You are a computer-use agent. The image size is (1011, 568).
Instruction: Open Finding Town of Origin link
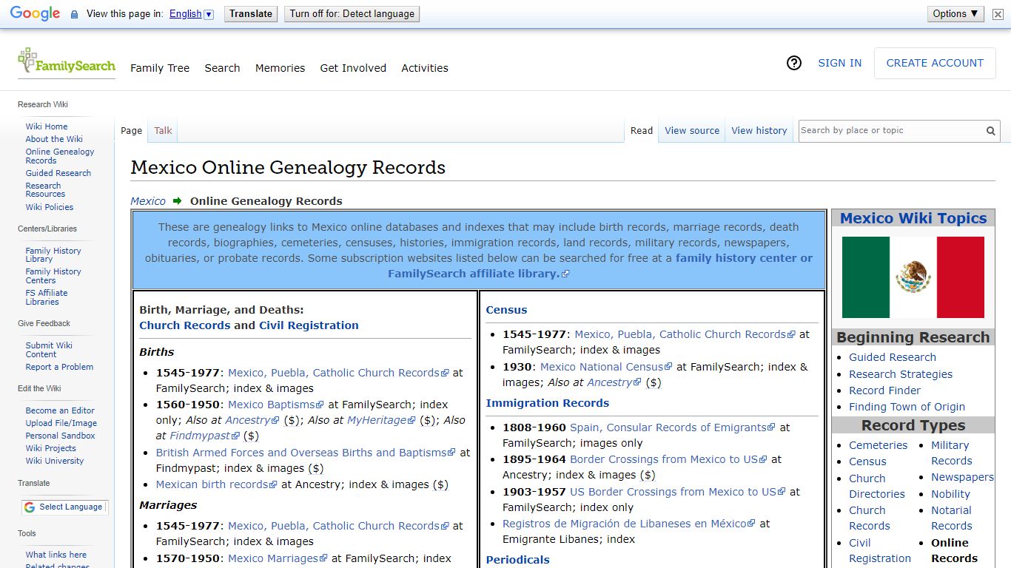tap(907, 407)
